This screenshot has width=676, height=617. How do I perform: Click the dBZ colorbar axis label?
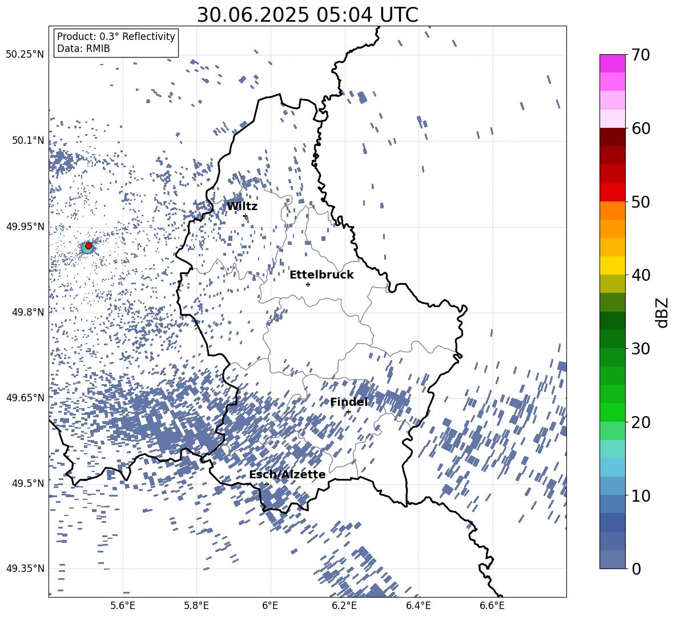point(663,312)
